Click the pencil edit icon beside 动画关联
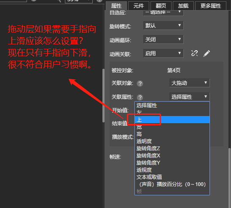Image resolution: width=231 pixels, height=208 pixels. [x=207, y=53]
